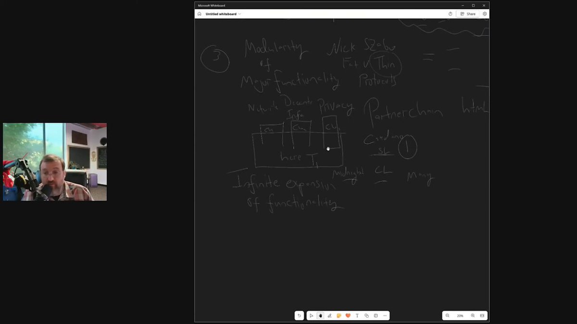Click the 20% zoom level value
This screenshot has height=324, width=577.
pyautogui.click(x=460, y=315)
